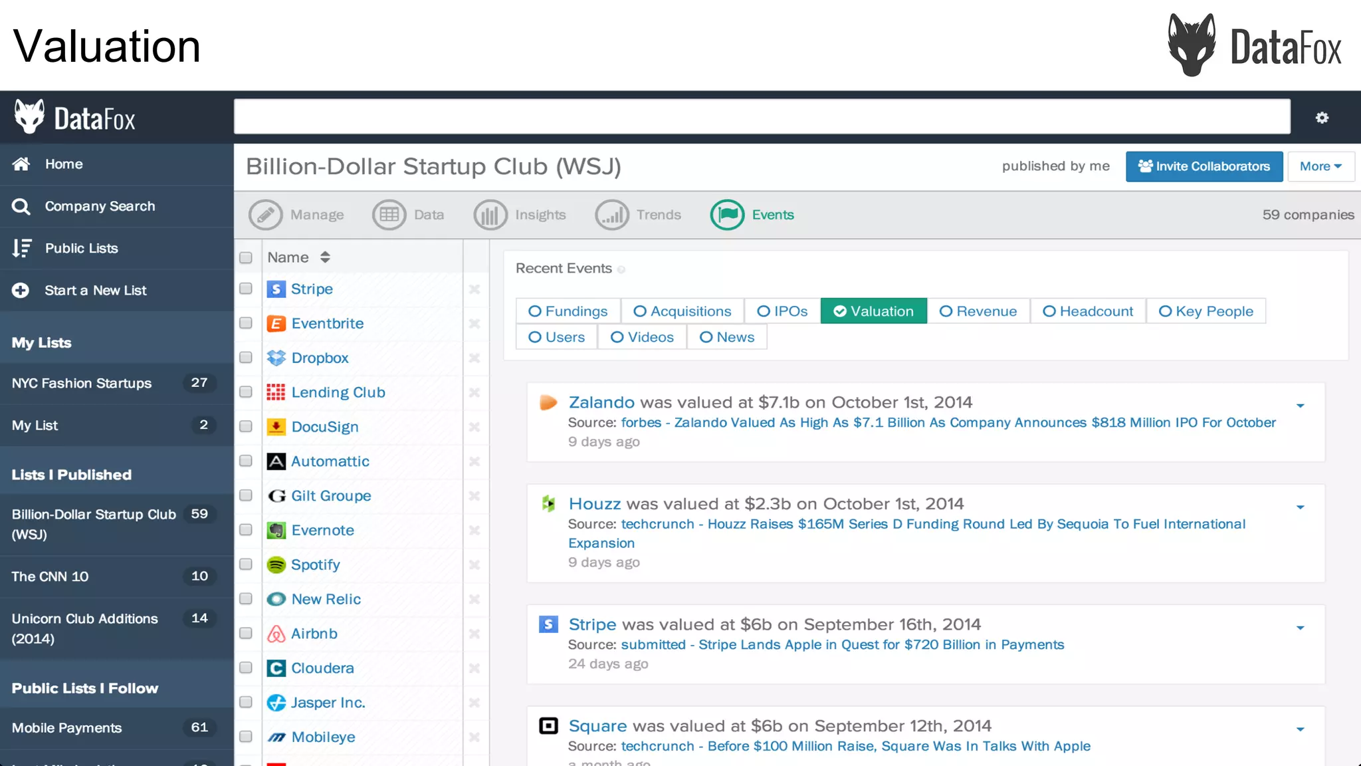Open the Trends chart icon
Image resolution: width=1361 pixels, height=766 pixels.
(x=611, y=215)
